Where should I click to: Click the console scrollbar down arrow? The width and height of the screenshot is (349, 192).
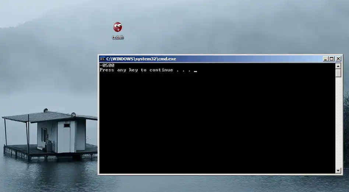(338, 171)
